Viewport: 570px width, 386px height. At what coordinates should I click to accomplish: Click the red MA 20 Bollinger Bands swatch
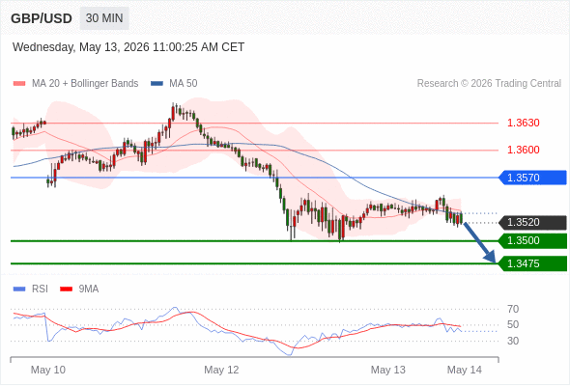[x=19, y=84]
